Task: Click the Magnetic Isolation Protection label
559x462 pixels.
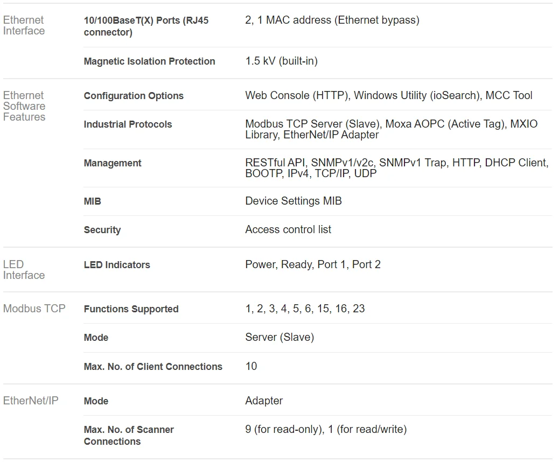Action: [149, 61]
